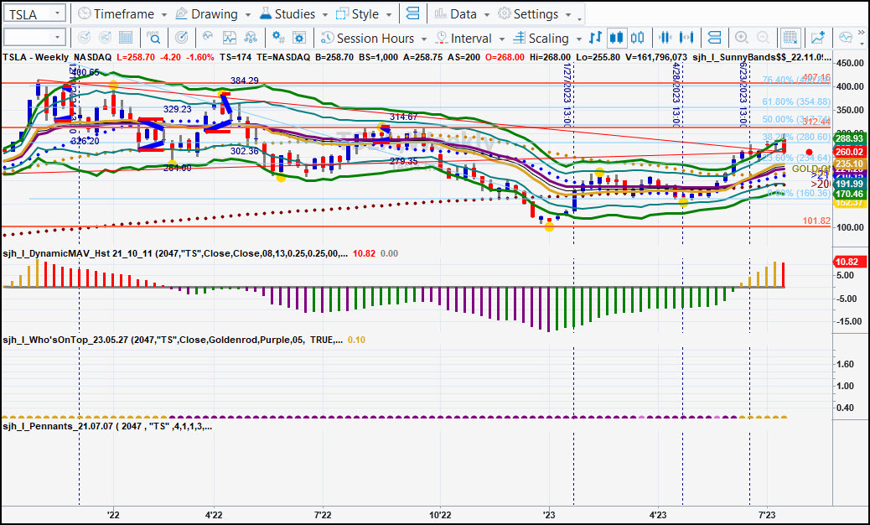The image size is (870, 525).
Task: Click the small wave study icon
Action: (208, 38)
